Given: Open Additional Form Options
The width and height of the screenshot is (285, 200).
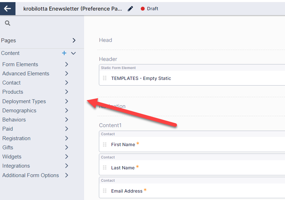Looking at the screenshot, I should pyautogui.click(x=31, y=175).
